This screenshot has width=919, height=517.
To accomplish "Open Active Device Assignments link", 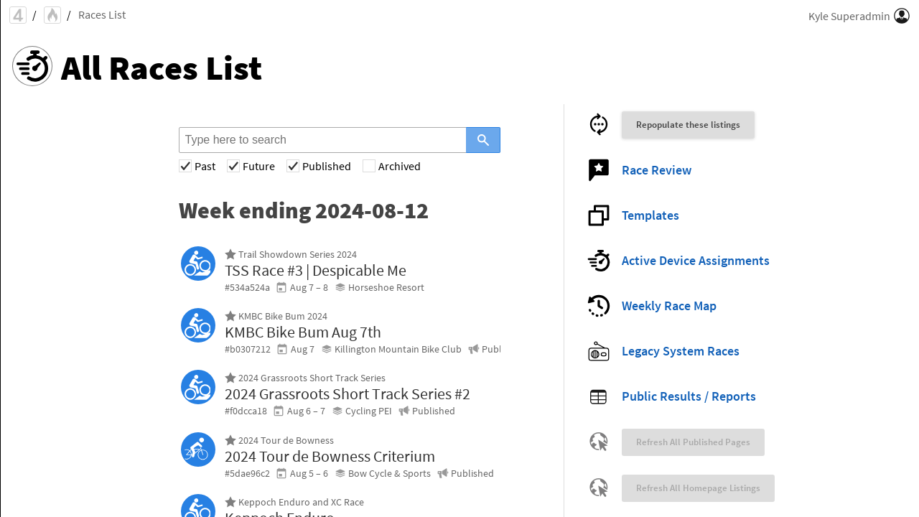I will coord(695,261).
